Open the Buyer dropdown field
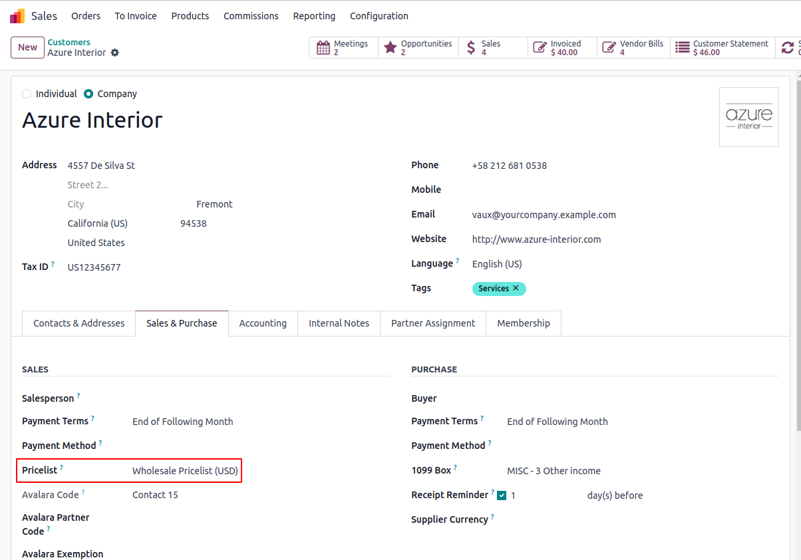Viewport: 801px width, 560px height. coord(643,398)
